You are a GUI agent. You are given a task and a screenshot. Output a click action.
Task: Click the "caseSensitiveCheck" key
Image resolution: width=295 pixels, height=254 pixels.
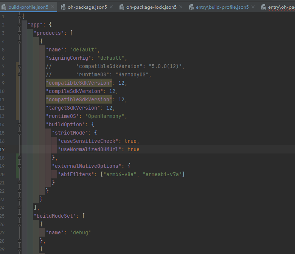pos(88,141)
